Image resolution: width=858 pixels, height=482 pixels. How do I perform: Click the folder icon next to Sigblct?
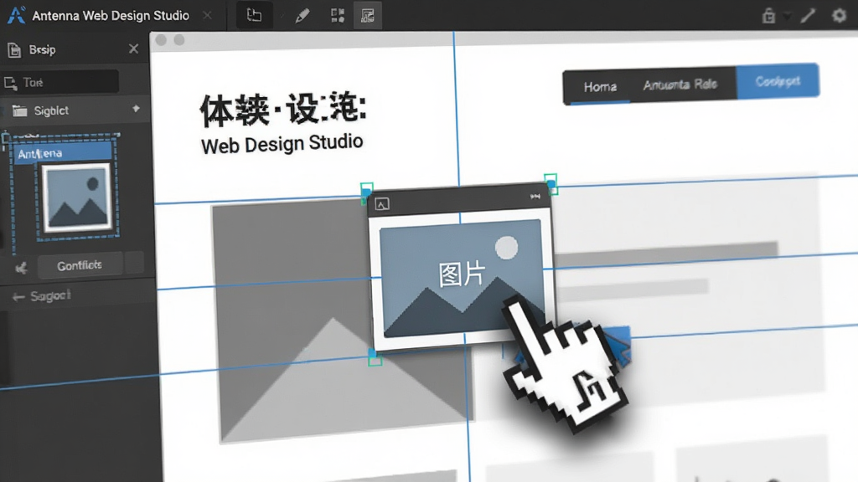[x=20, y=110]
